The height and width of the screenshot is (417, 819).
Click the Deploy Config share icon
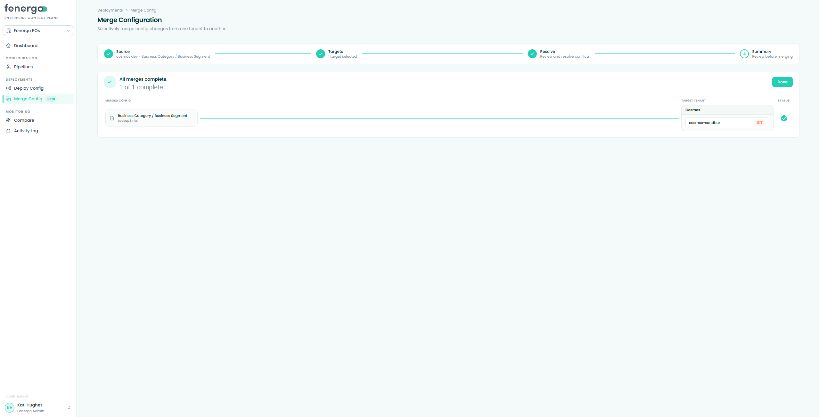pos(8,88)
